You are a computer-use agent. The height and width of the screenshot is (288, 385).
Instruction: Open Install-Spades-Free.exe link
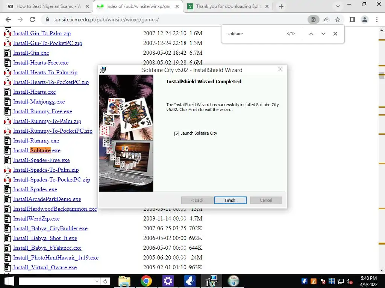(x=41, y=160)
